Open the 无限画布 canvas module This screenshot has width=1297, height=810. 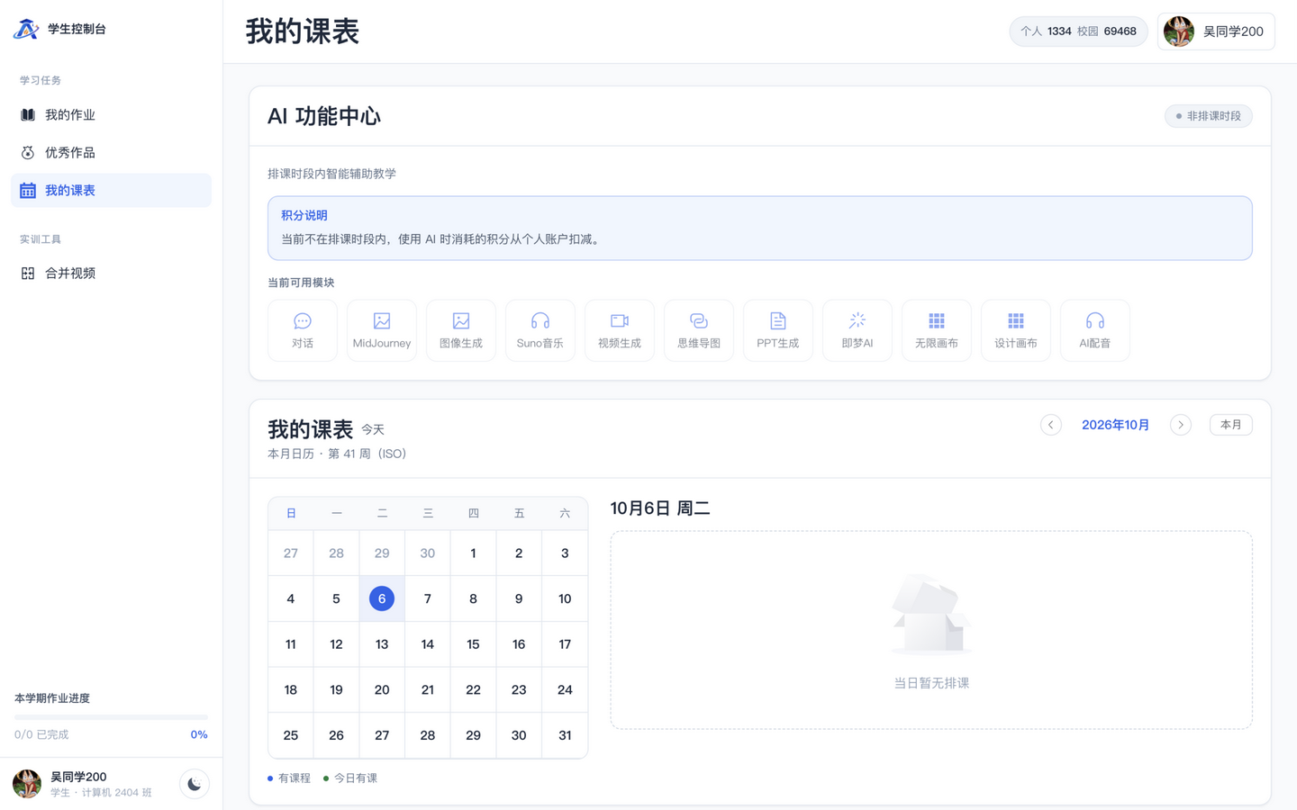(x=937, y=330)
